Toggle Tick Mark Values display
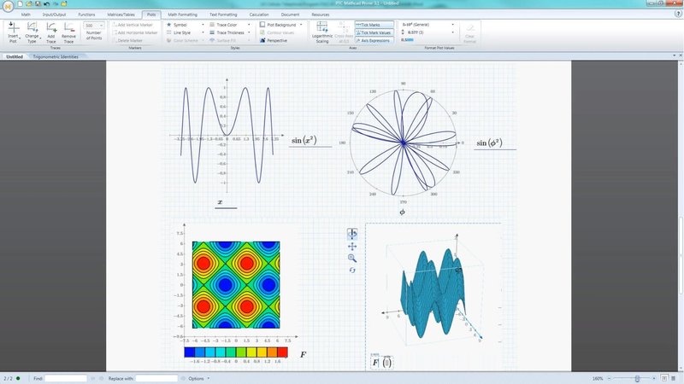This screenshot has height=384, width=684. coord(374,32)
